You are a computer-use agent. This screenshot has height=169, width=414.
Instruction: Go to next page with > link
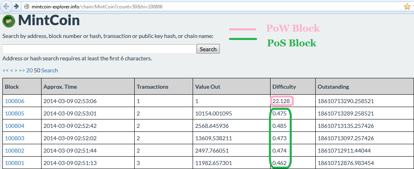click(16, 70)
